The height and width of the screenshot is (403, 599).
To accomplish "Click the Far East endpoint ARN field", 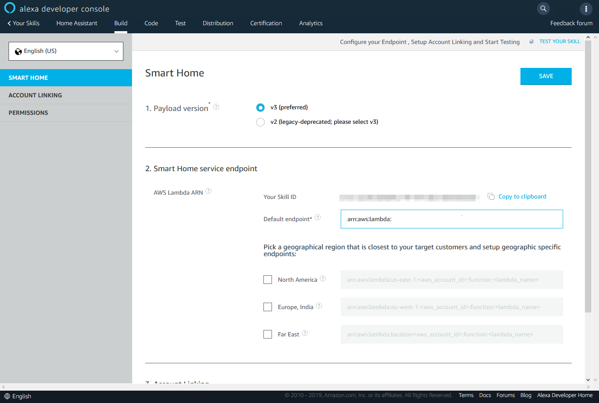I will coord(452,334).
